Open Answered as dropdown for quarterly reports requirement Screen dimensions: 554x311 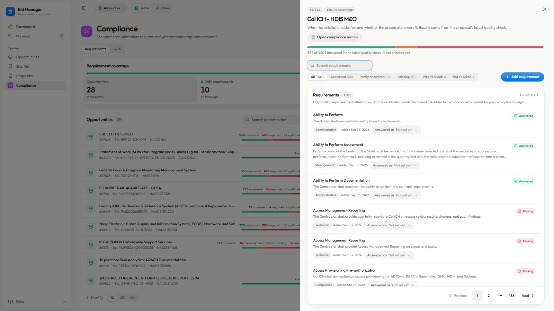(x=389, y=225)
